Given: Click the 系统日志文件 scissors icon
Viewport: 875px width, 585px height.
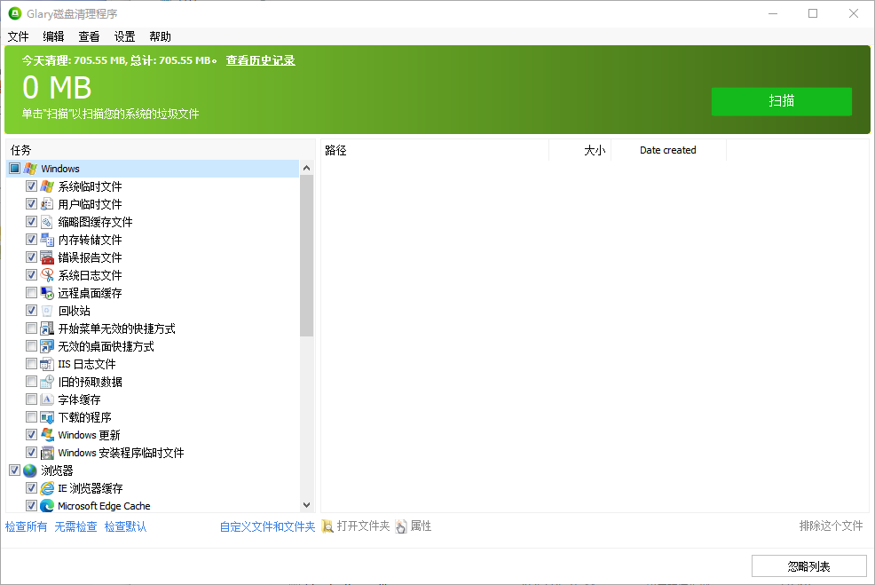Looking at the screenshot, I should coord(46,274).
